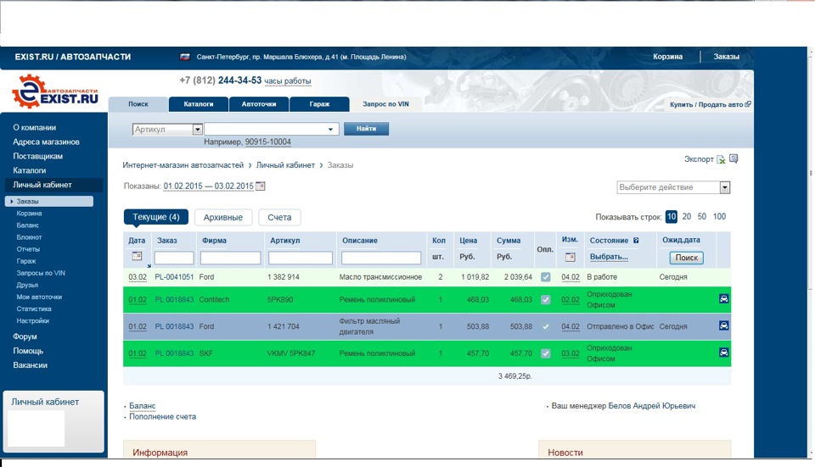This screenshot has height=467, width=815.
Task: Click car icon in SKF row
Action: (x=723, y=353)
